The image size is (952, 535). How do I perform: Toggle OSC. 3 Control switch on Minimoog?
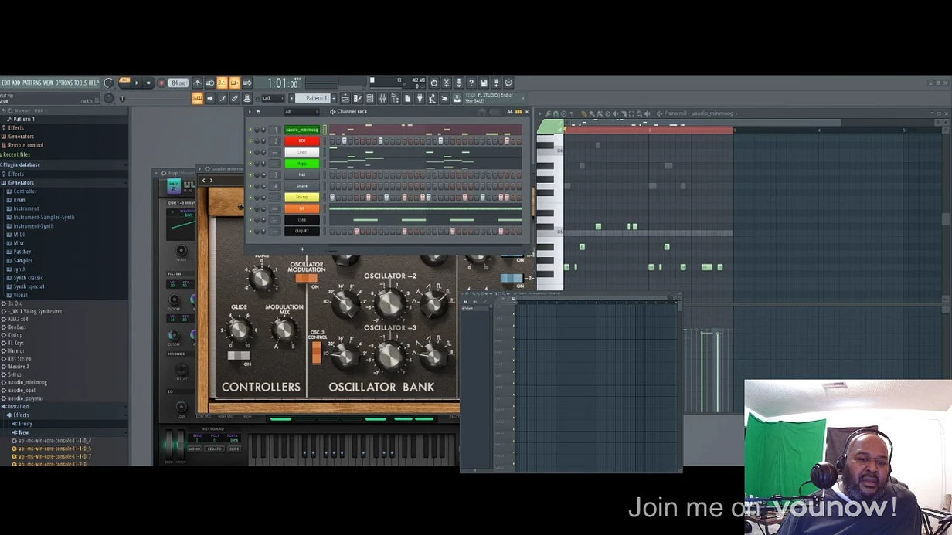click(316, 352)
